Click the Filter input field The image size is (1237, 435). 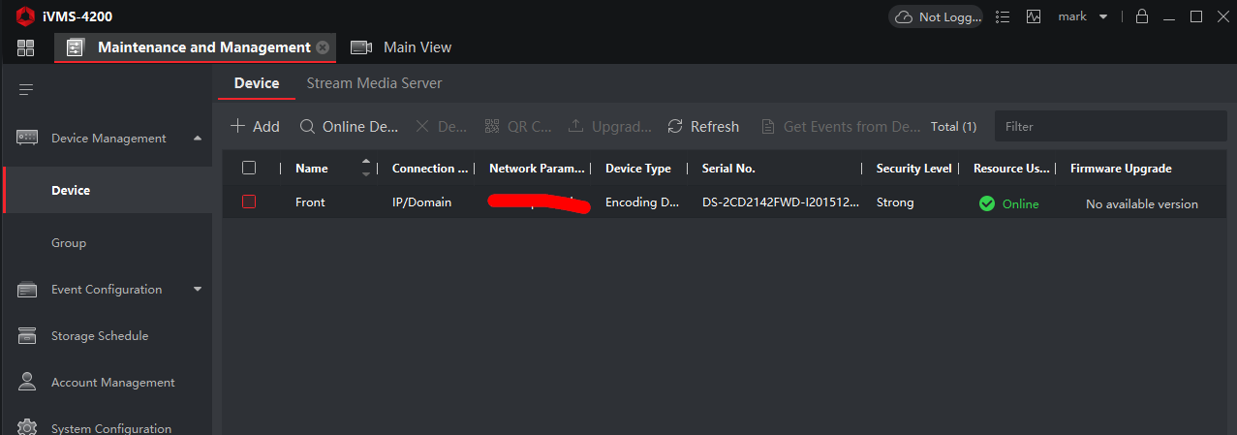click(1112, 127)
